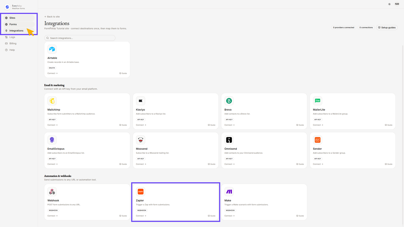Viewport: 404px width, 227px height.
Task: Connect the Webhook integration
Action: point(53,216)
